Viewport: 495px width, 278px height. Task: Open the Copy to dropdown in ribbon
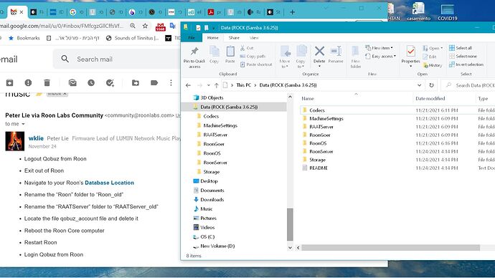tap(301, 57)
